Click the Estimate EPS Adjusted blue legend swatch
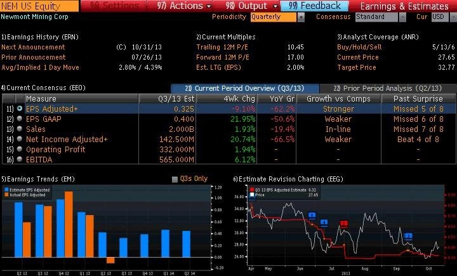This screenshot has width=457, height=276. click(x=6, y=190)
